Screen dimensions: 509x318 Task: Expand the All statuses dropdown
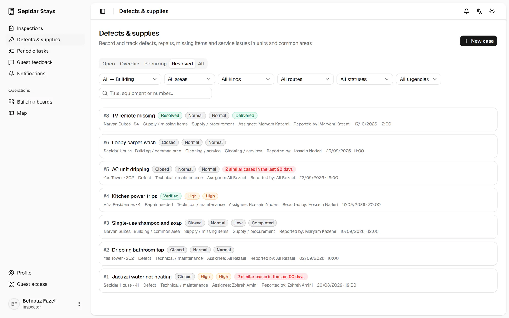pos(364,79)
